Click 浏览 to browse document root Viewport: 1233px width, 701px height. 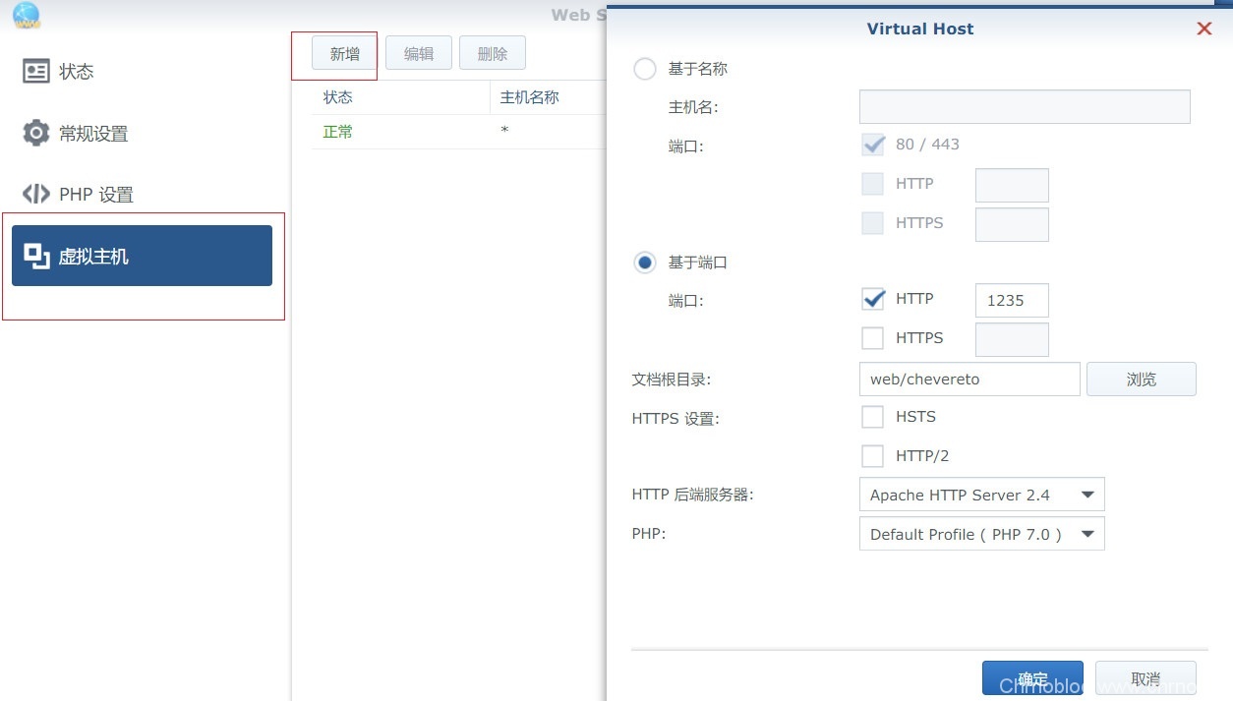1141,380
